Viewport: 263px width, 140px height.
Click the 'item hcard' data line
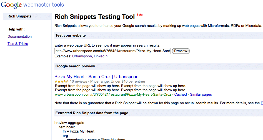67,127
